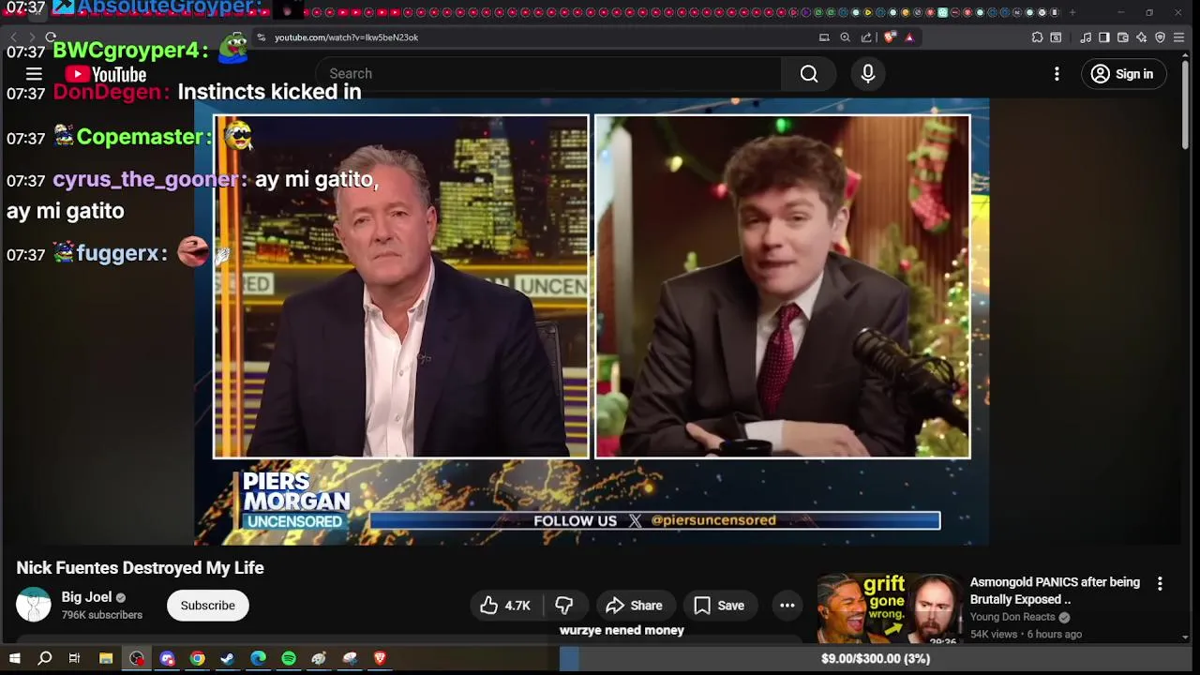Click the youtube.com address bar URL
Image resolution: width=1200 pixels, height=675 pixels.
click(346, 37)
